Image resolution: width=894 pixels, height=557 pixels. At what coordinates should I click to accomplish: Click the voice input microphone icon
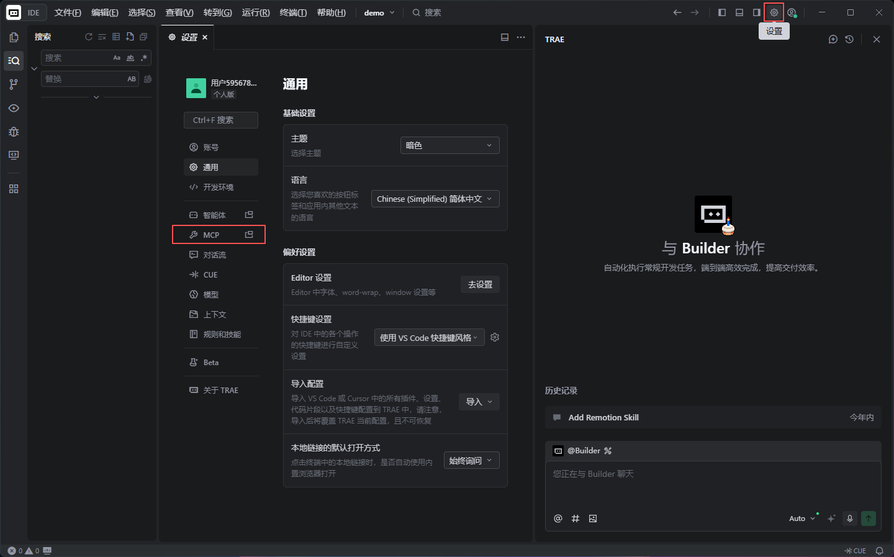click(850, 519)
